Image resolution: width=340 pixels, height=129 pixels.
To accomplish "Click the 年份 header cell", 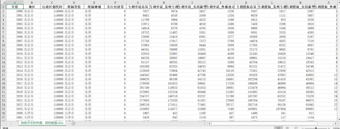I will coord(15,7).
